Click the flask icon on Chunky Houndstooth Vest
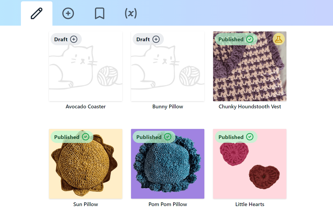333x214 pixels. tap(278, 39)
